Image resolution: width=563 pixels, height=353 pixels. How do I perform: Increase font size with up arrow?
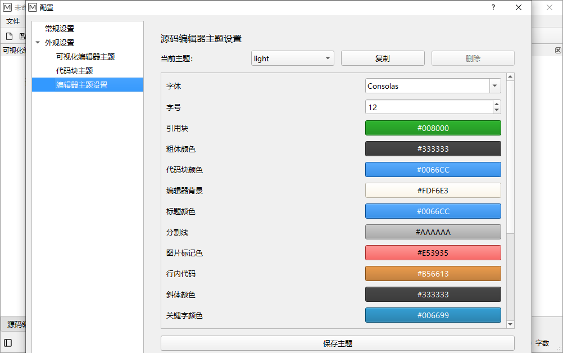[497, 104]
